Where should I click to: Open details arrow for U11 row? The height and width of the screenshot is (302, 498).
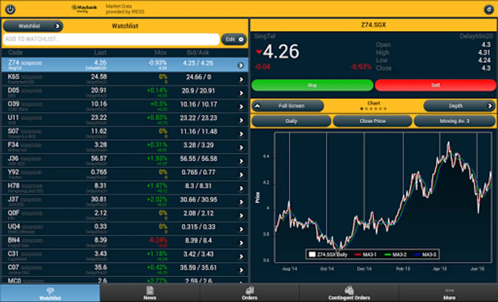point(241,120)
